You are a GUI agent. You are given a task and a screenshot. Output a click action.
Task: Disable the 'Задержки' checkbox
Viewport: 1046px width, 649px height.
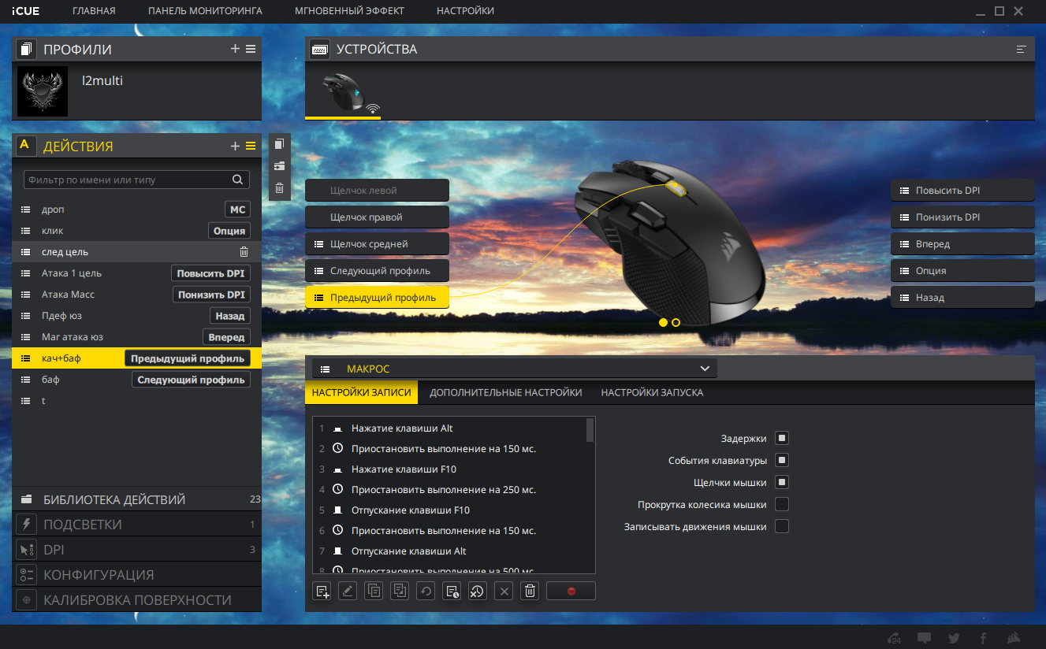[x=782, y=438]
